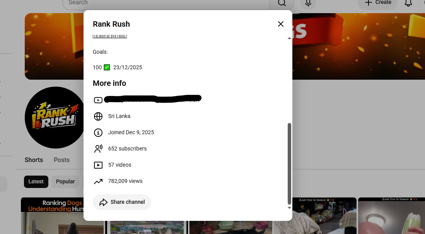This screenshot has height=234, width=425.
Task: Click the search magnifier icon
Action: (x=282, y=3)
